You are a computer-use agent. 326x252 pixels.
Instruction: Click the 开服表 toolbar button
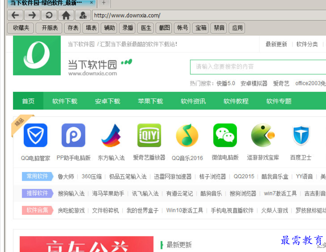tap(49, 28)
